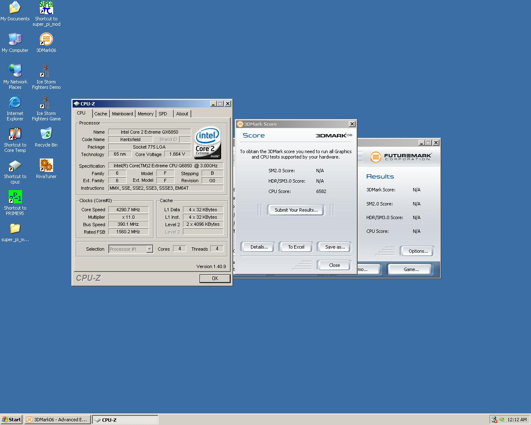The image size is (531, 425).
Task: Click the To Excel button
Action: tap(296, 247)
